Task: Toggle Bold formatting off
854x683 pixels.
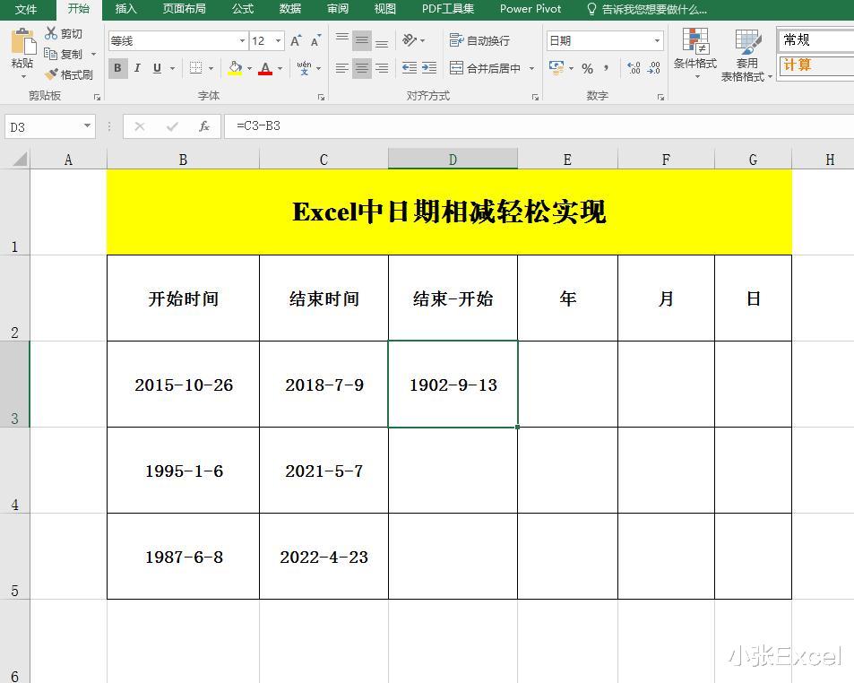Action: click(x=117, y=68)
